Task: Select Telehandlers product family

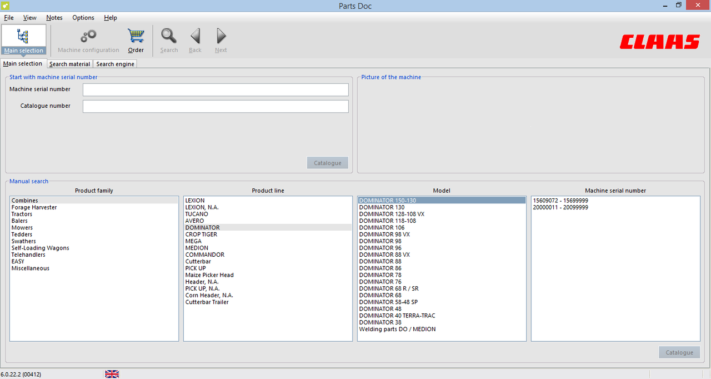Action: [x=94, y=255]
